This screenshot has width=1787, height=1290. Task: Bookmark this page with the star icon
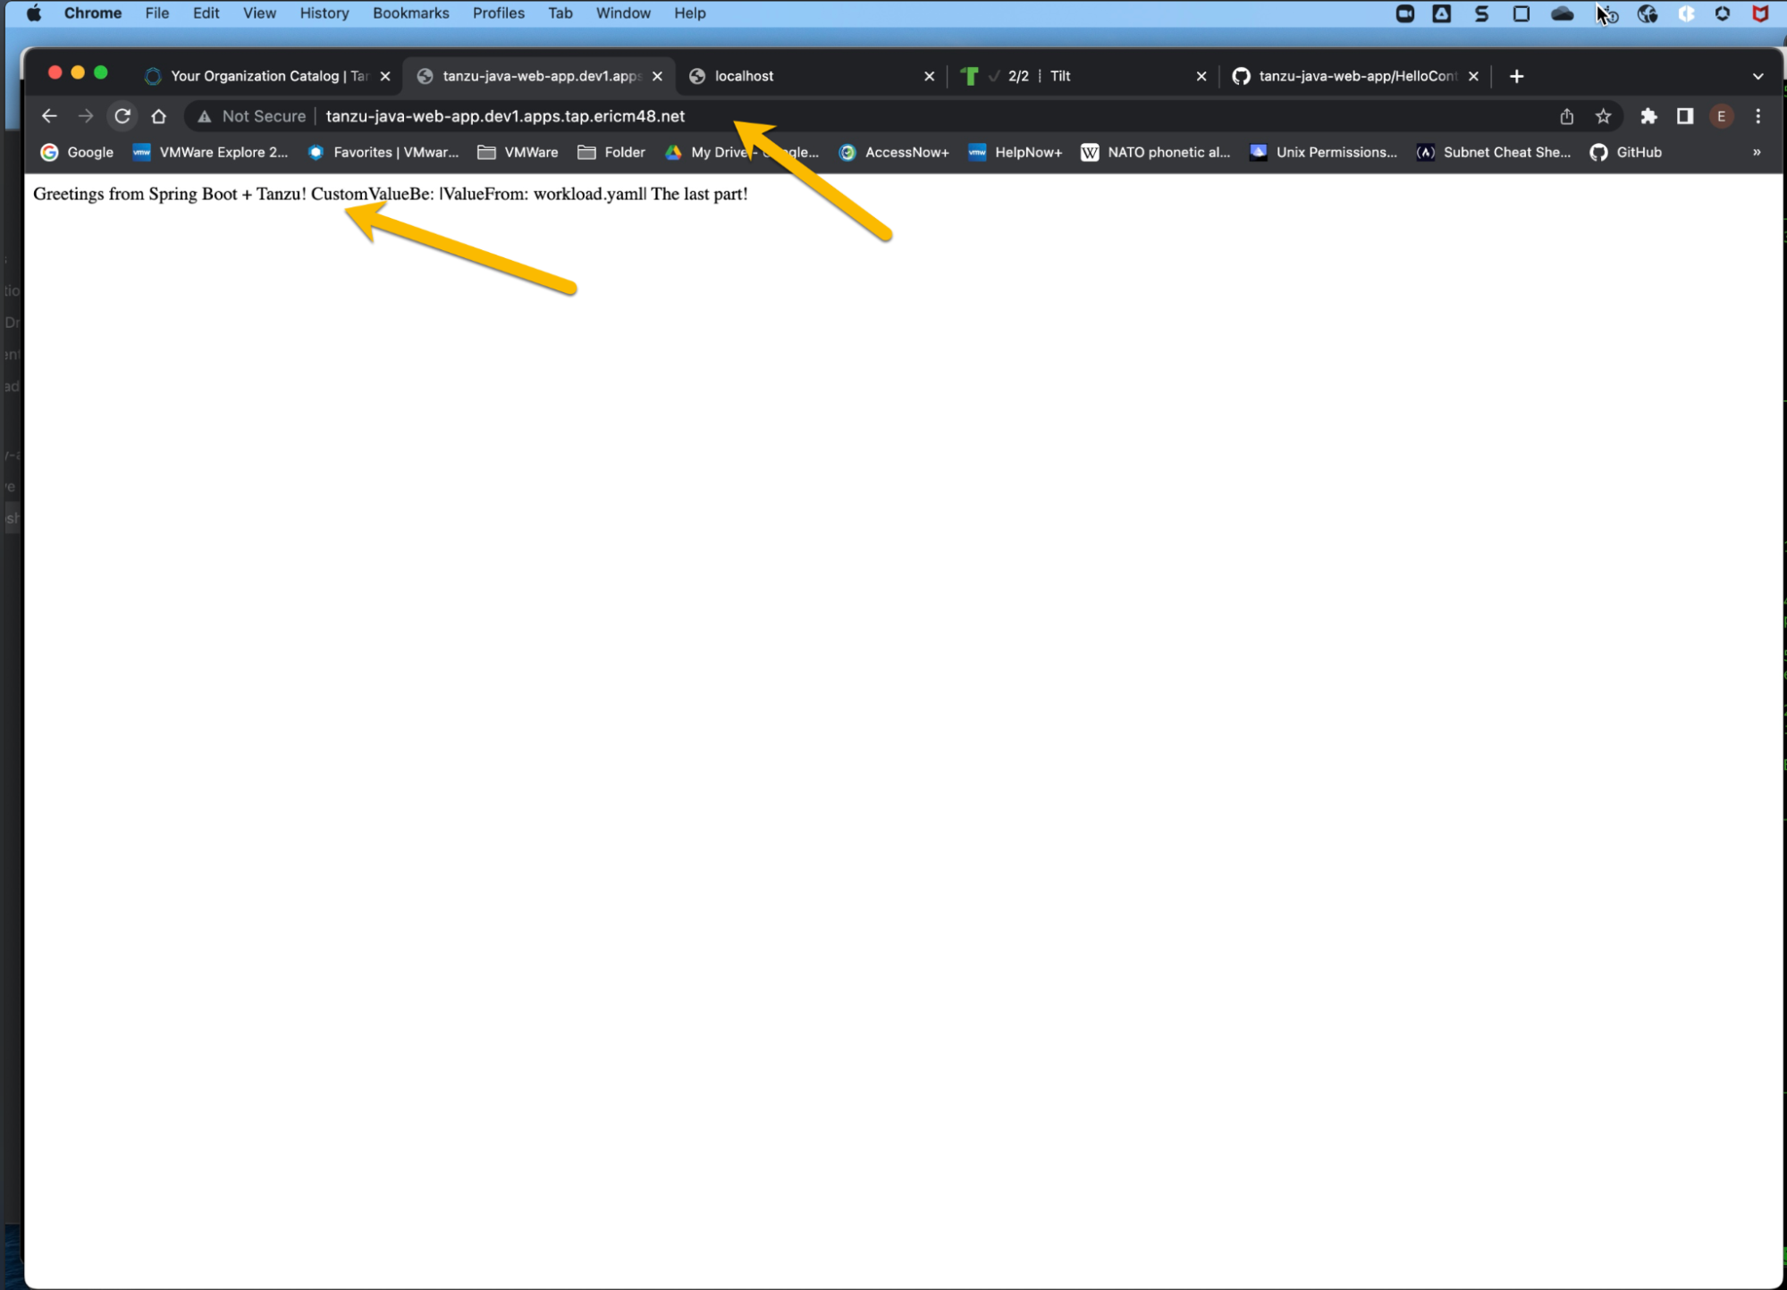click(x=1603, y=116)
